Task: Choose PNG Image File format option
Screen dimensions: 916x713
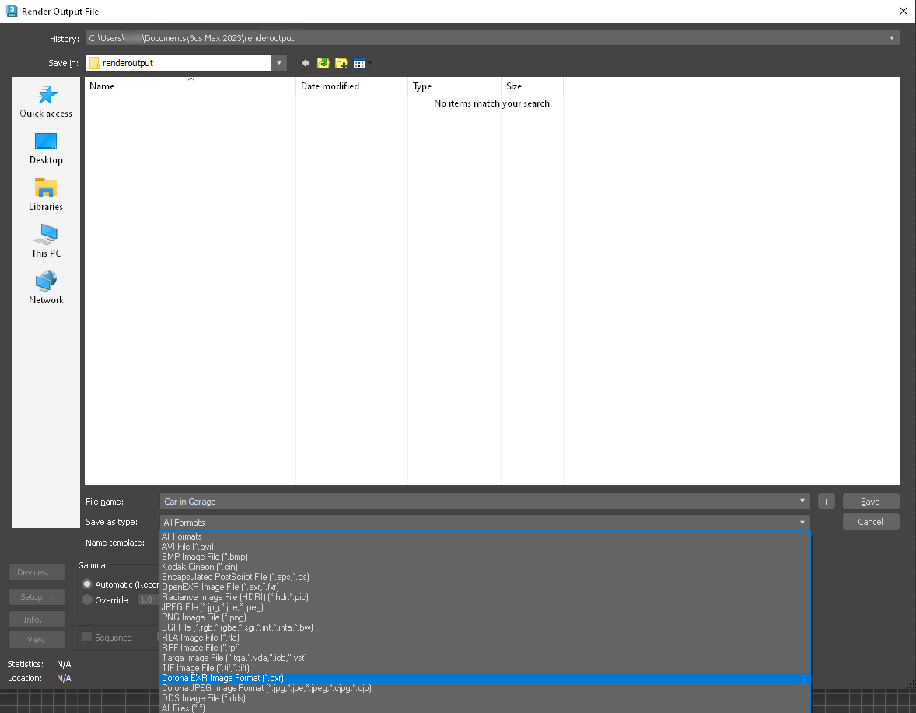Action: (x=194, y=617)
